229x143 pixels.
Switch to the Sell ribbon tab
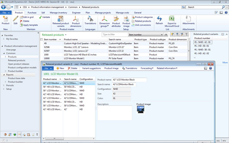[43, 13]
